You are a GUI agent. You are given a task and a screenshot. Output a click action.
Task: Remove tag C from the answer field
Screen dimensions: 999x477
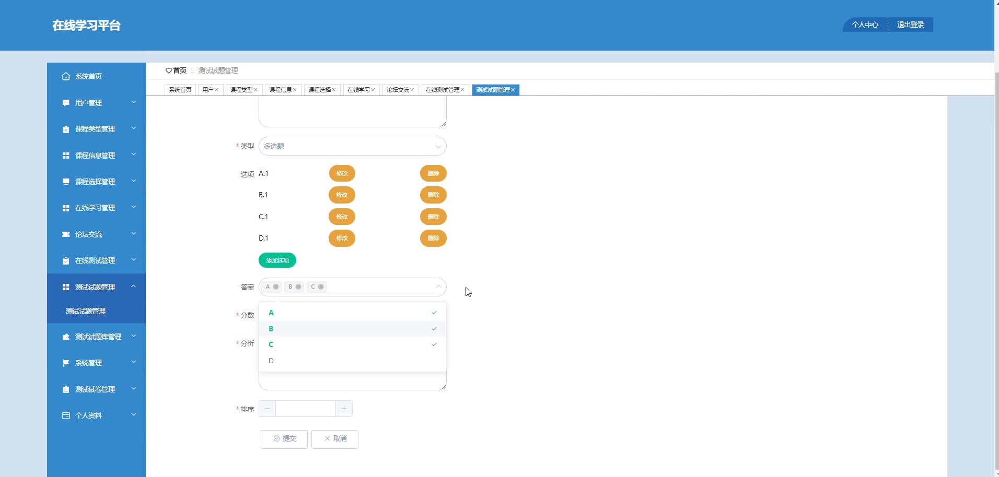pos(321,287)
